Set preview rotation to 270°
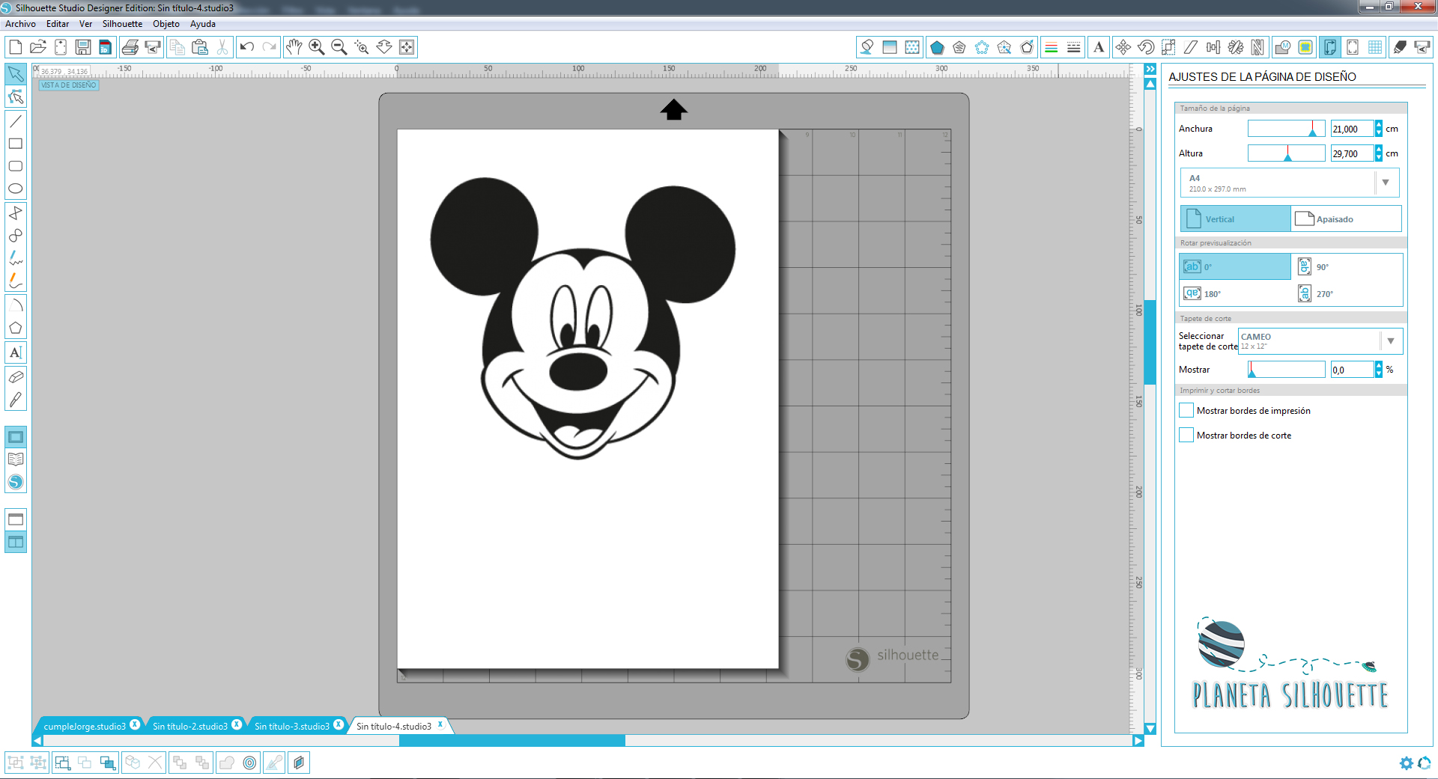This screenshot has width=1438, height=779. pyautogui.click(x=1347, y=293)
